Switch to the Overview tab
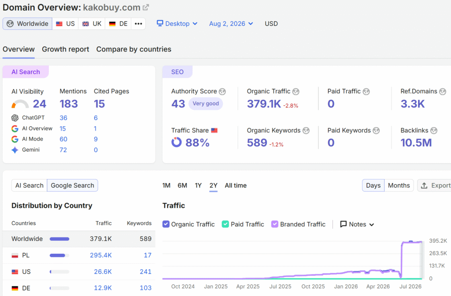The width and height of the screenshot is (451, 296). point(18,49)
